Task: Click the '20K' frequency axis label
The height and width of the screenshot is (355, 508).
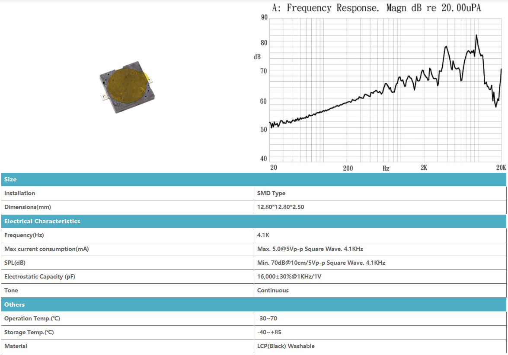Action: pyautogui.click(x=501, y=167)
